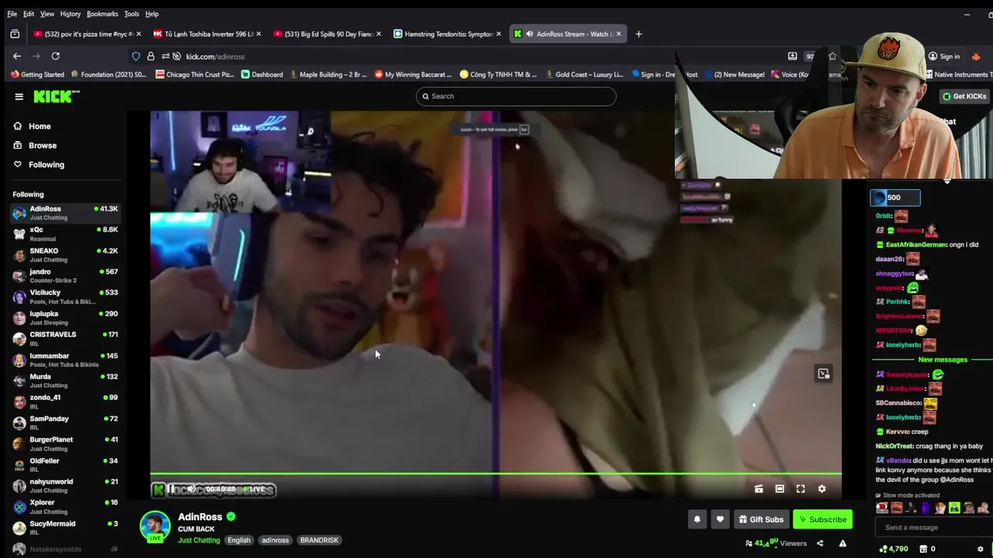This screenshot has height=558, width=993.
Task: Open the browser File menu
Action: click(12, 14)
